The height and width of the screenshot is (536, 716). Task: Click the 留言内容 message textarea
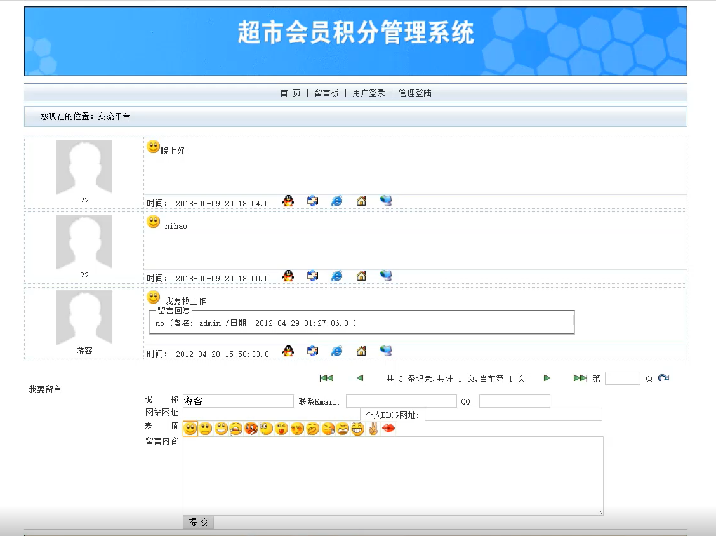pos(393,476)
